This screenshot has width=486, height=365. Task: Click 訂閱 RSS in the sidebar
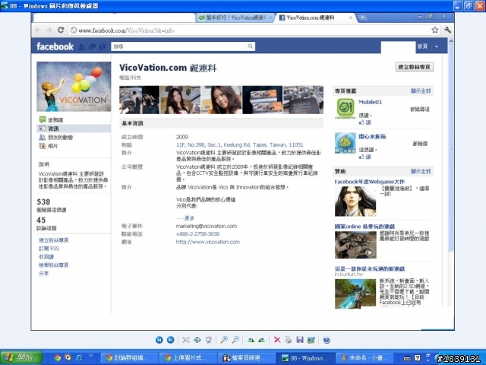click(x=49, y=249)
